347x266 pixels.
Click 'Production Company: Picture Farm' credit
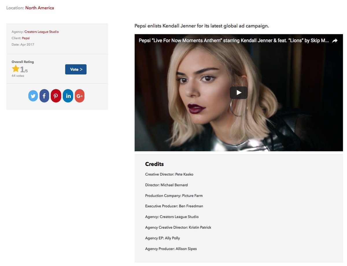174,196
